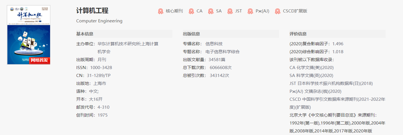The width and height of the screenshot is (403, 135).
Task: Click the CSCD 中国科学引文数据库来源期刊 entry
Action: tap(337, 103)
